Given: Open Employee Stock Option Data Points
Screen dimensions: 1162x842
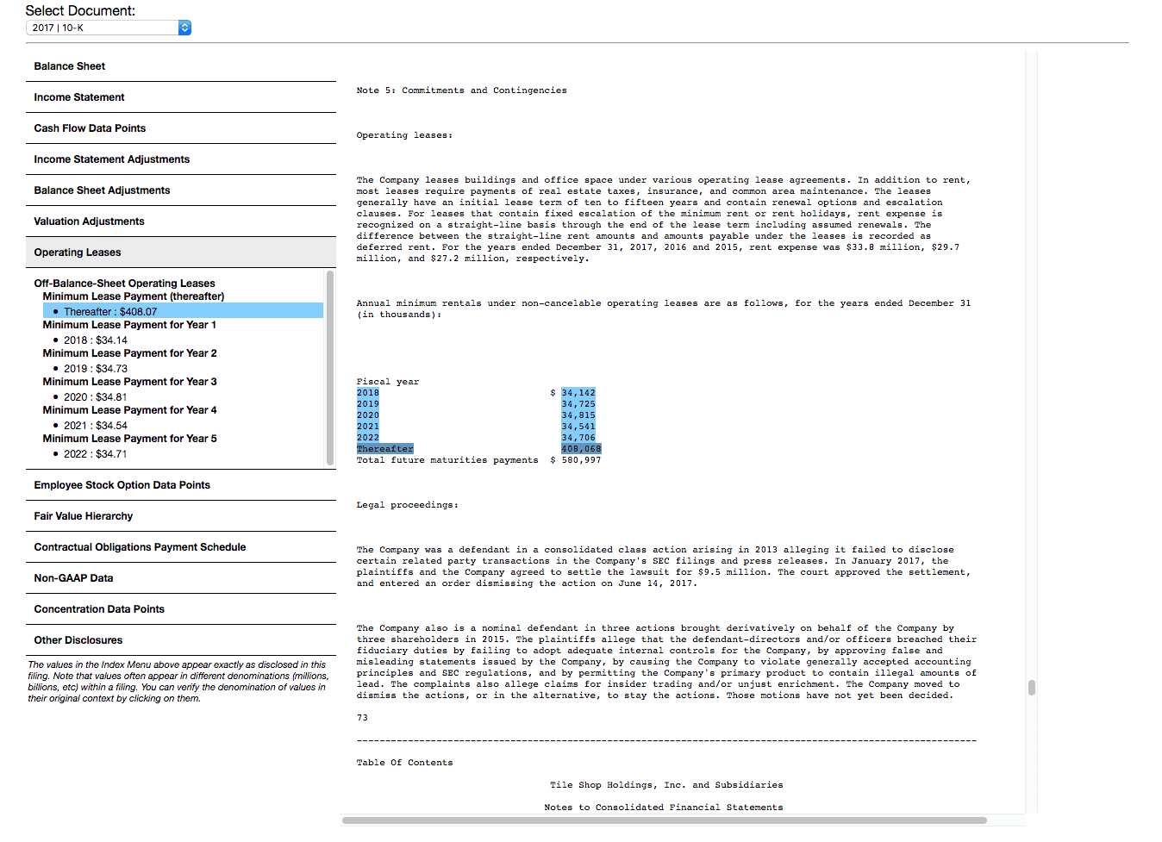Looking at the screenshot, I should (181, 485).
